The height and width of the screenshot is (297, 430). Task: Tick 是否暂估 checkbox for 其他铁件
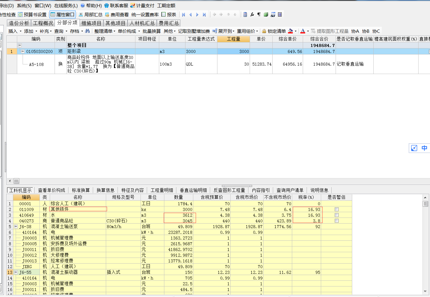click(337, 209)
